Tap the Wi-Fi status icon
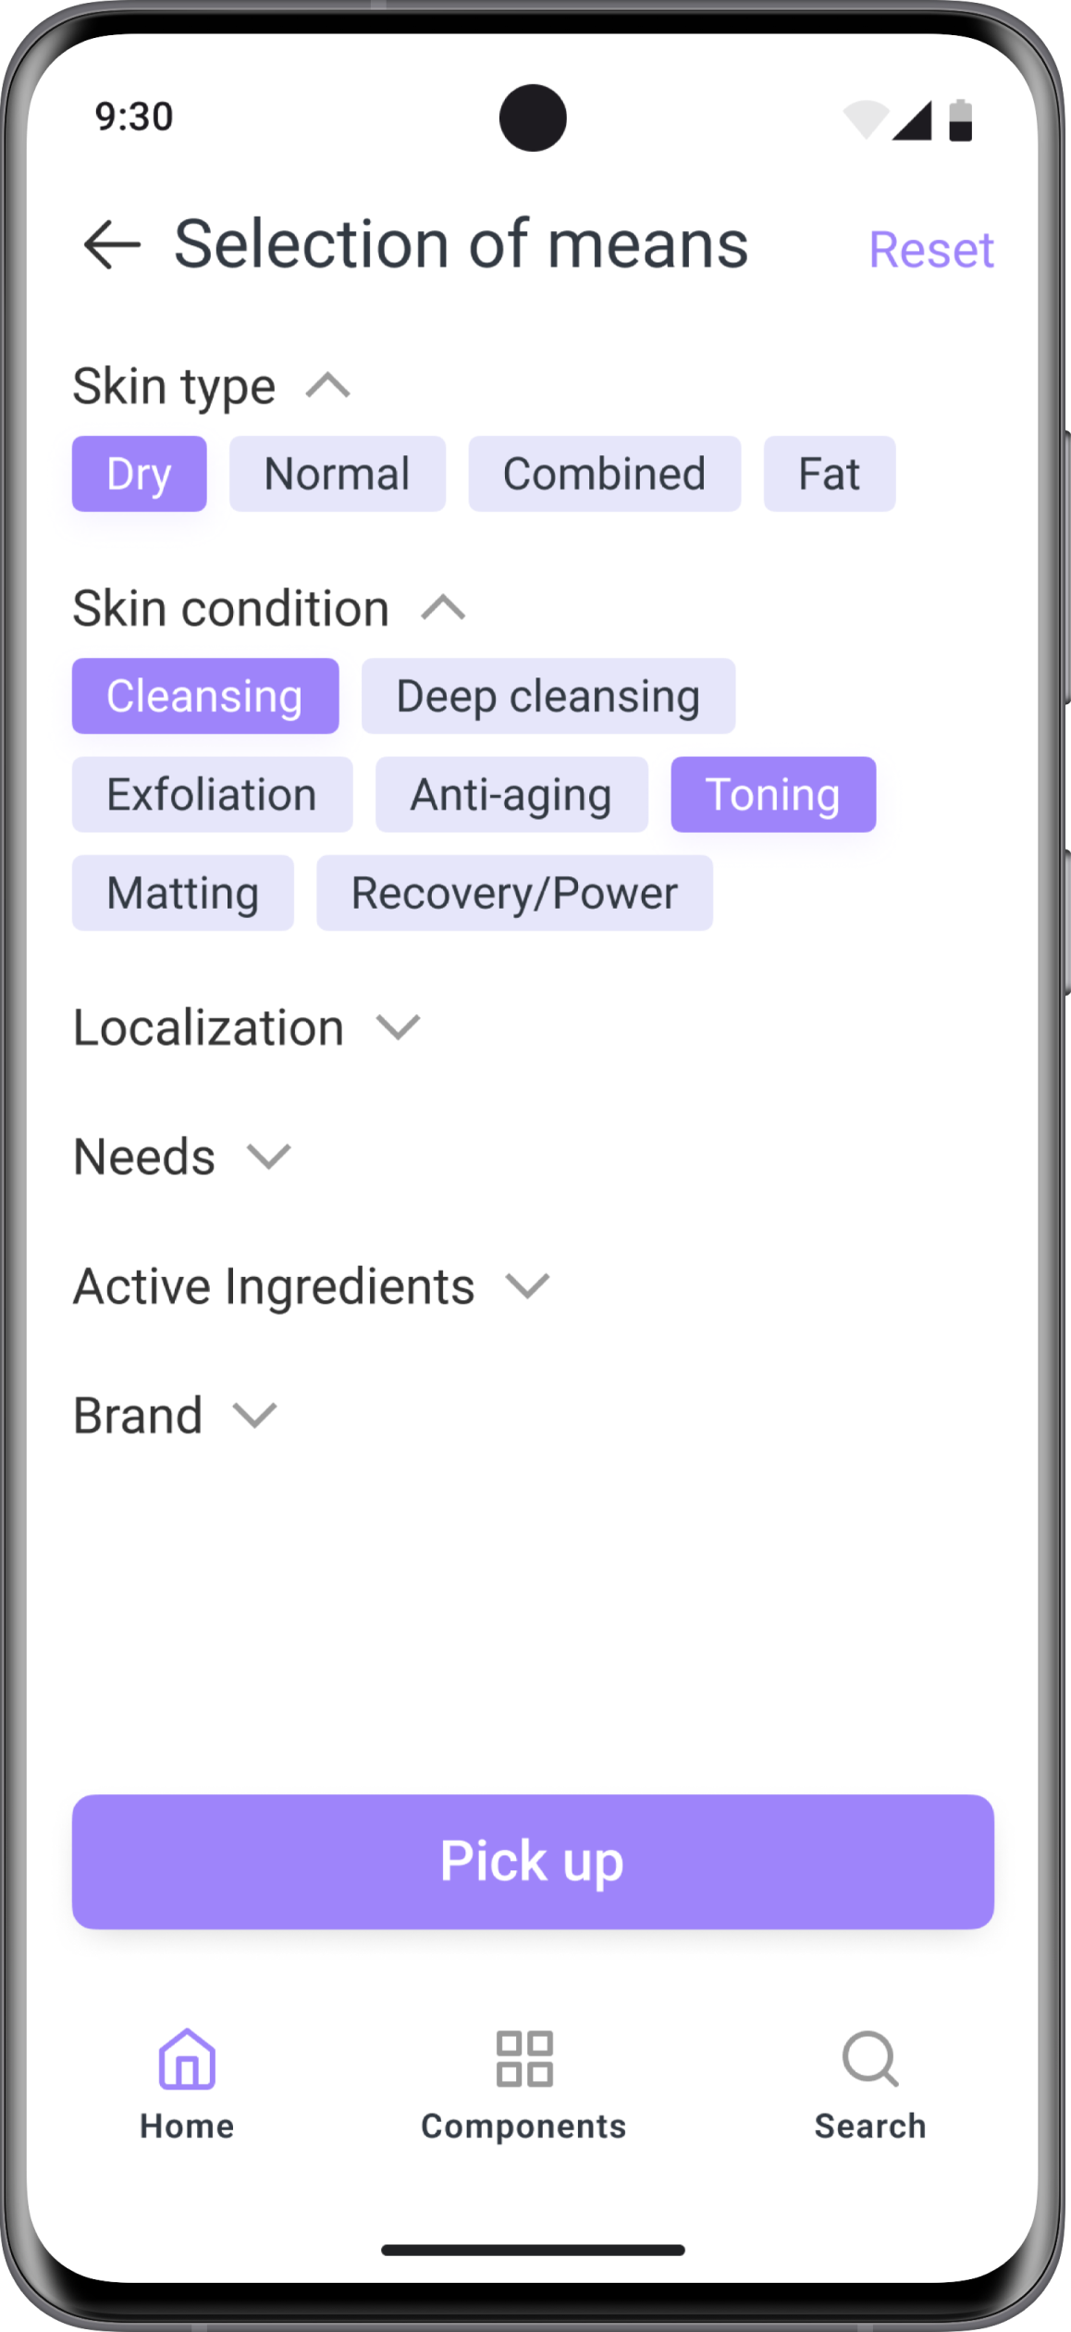The height and width of the screenshot is (2332, 1071). 866,119
